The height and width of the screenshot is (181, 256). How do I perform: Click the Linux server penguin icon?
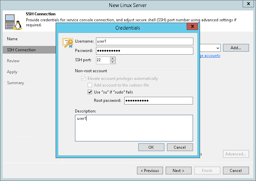(x=13, y=22)
